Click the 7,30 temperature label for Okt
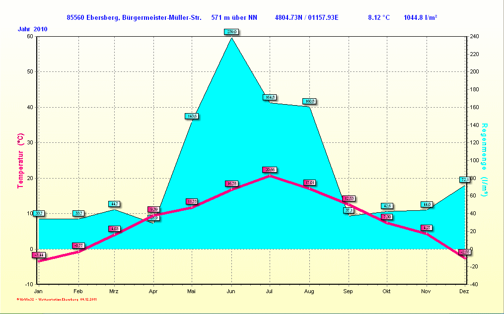The image size is (504, 314). coord(387,217)
